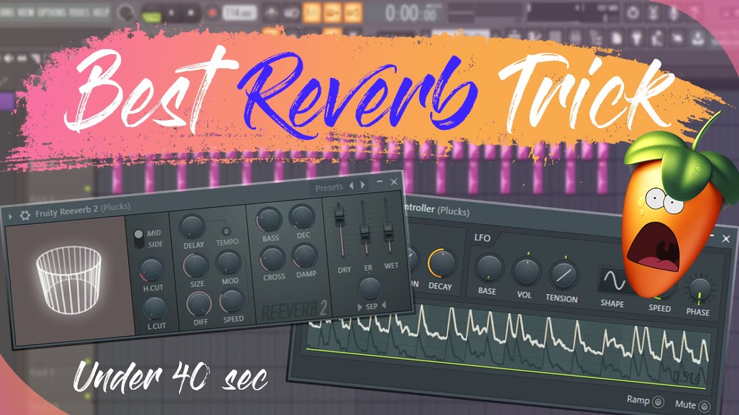The image size is (739, 415).
Task: Open the Presets dropdown in Reeverb 2
Action: [x=329, y=187]
